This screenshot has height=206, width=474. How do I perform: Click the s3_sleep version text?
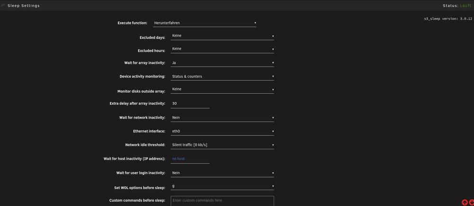click(x=448, y=19)
